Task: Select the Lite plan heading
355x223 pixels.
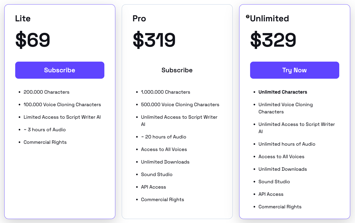Action: point(23,18)
